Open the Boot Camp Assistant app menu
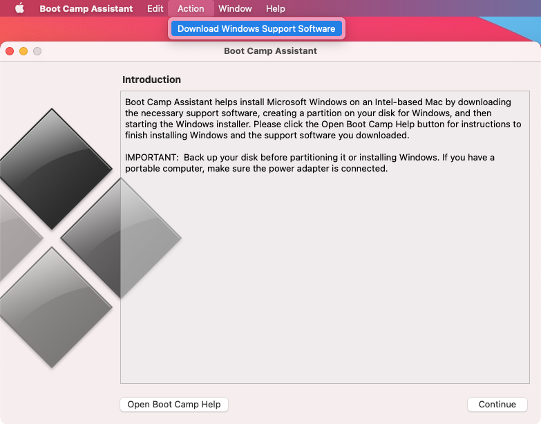541x424 pixels. coord(86,8)
